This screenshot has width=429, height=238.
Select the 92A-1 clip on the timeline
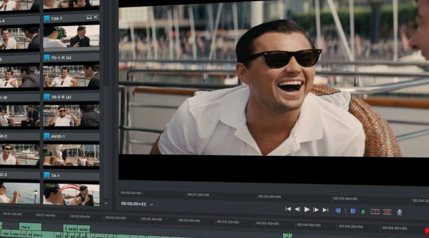(x=17, y=234)
